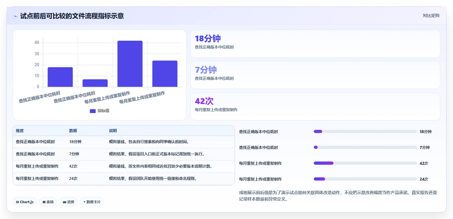
Task: Click the description 模拟基线，按文件内容相同或近似且缺少必要版本说明计数。
Action: coord(161,166)
